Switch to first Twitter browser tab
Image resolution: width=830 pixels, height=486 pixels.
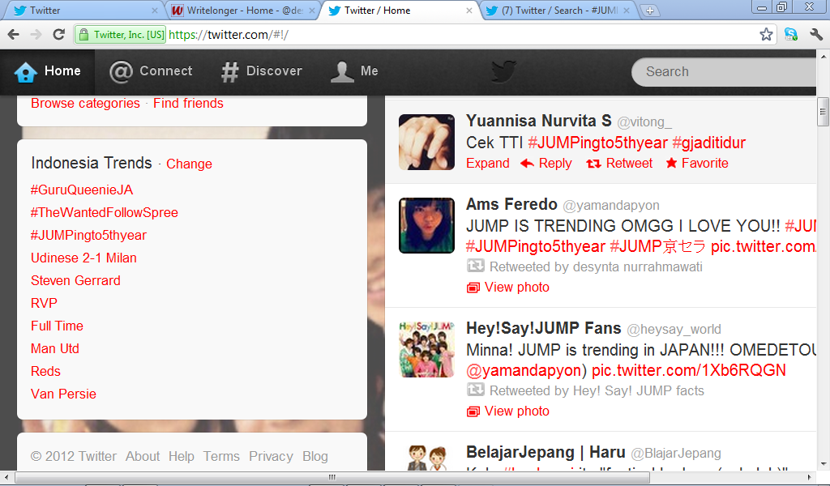click(84, 11)
